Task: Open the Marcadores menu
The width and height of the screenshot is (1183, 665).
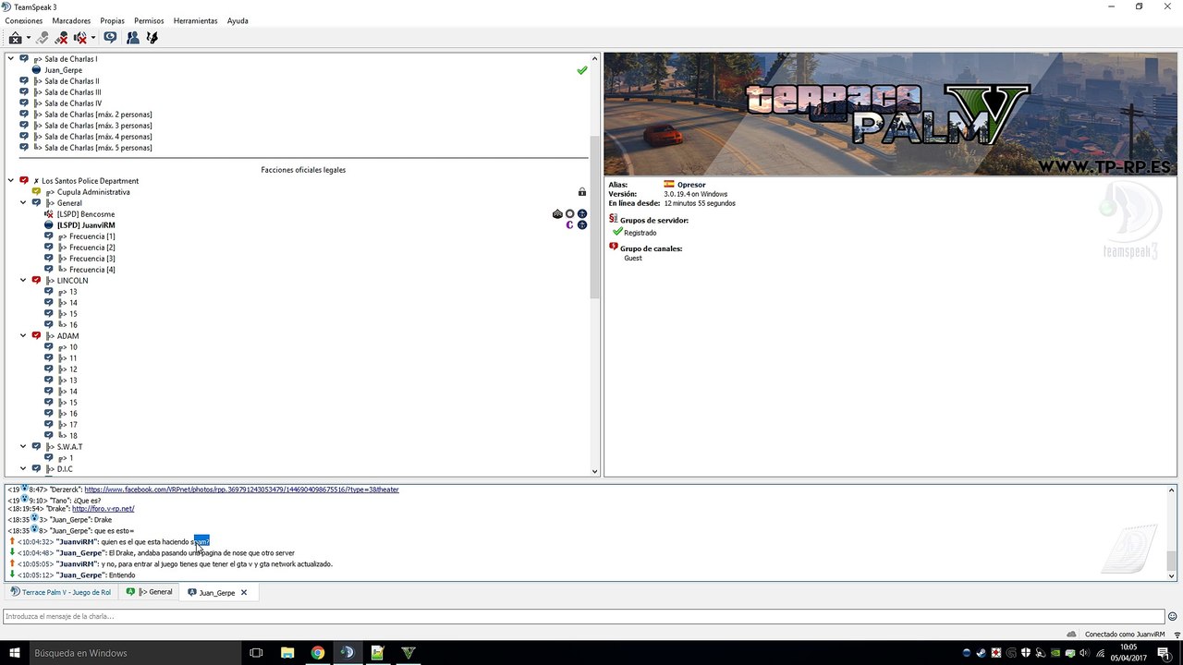Action: coord(71,20)
